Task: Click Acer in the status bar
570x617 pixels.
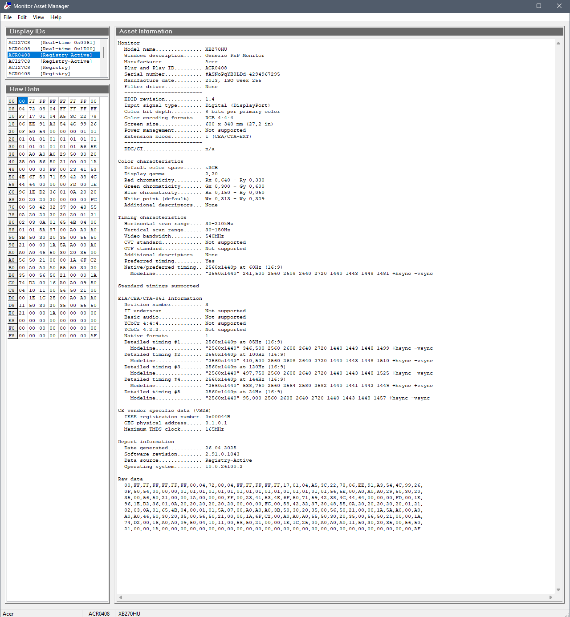Action: point(8,614)
